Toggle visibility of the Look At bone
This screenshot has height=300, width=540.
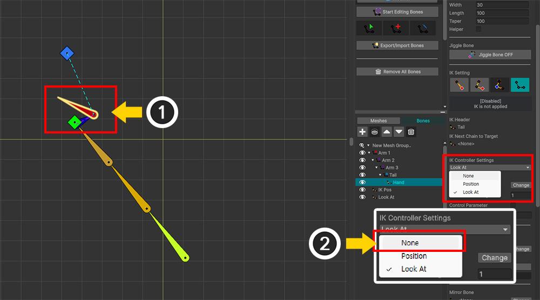tap(362, 197)
